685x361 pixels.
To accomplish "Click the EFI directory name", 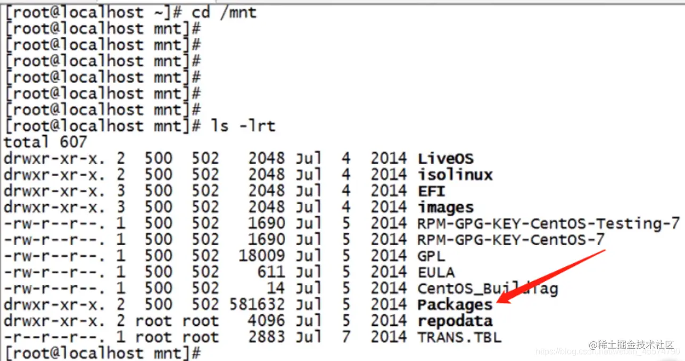I will click(431, 191).
